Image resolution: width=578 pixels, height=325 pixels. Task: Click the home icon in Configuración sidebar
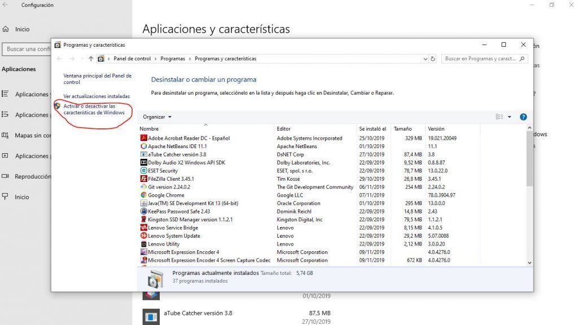point(6,29)
